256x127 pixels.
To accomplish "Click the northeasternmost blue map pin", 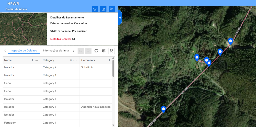I will coord(231,41).
